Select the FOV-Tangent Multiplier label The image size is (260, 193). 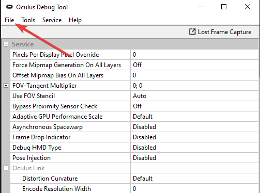coord(44,86)
